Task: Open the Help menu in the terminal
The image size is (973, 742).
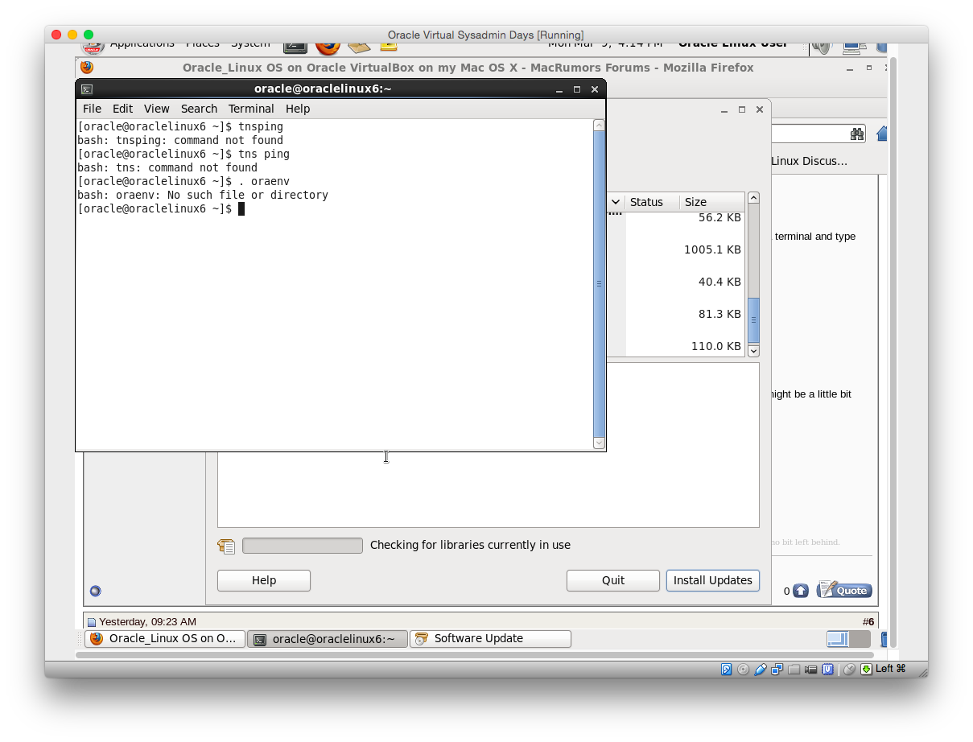Action: pos(298,109)
